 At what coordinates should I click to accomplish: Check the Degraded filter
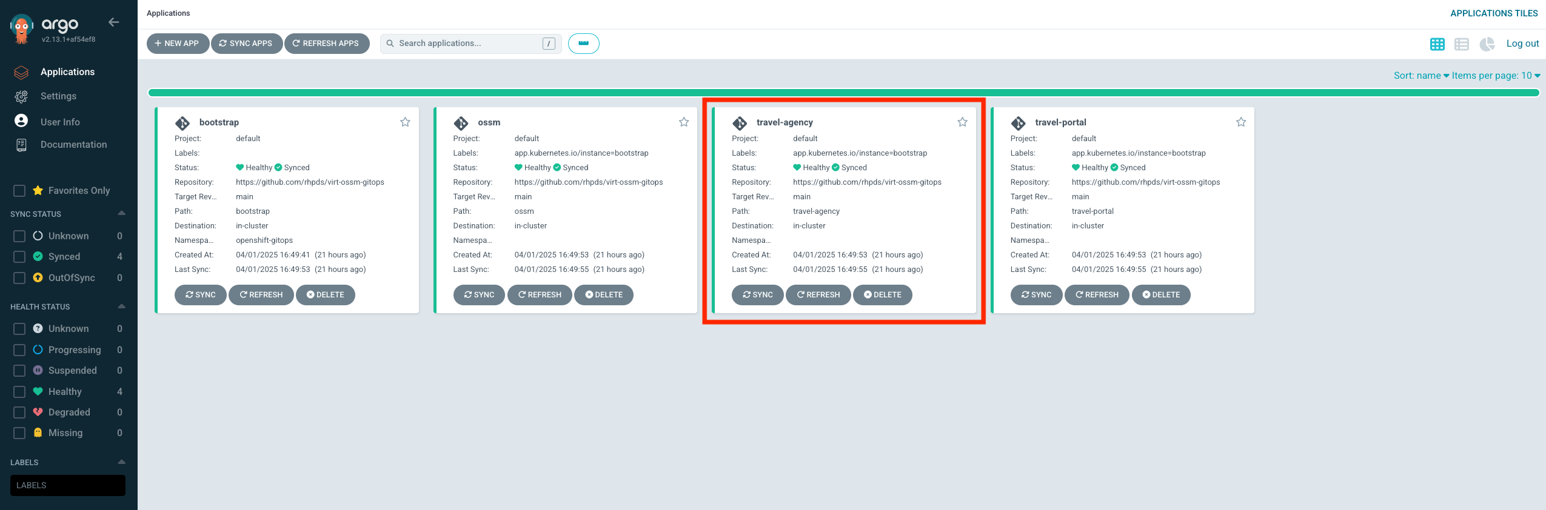[19, 412]
